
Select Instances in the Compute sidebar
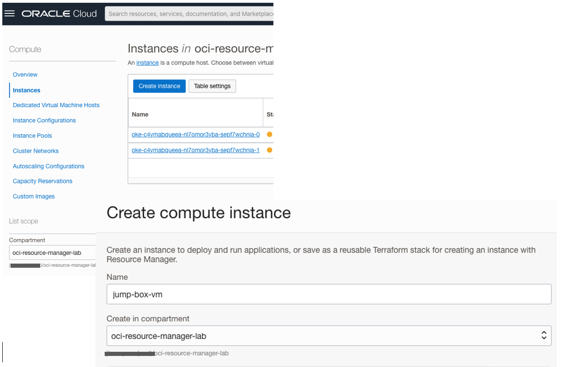[26, 90]
